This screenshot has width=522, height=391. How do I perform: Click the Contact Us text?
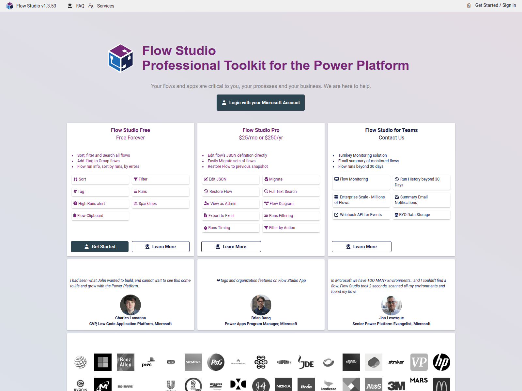pyautogui.click(x=391, y=138)
